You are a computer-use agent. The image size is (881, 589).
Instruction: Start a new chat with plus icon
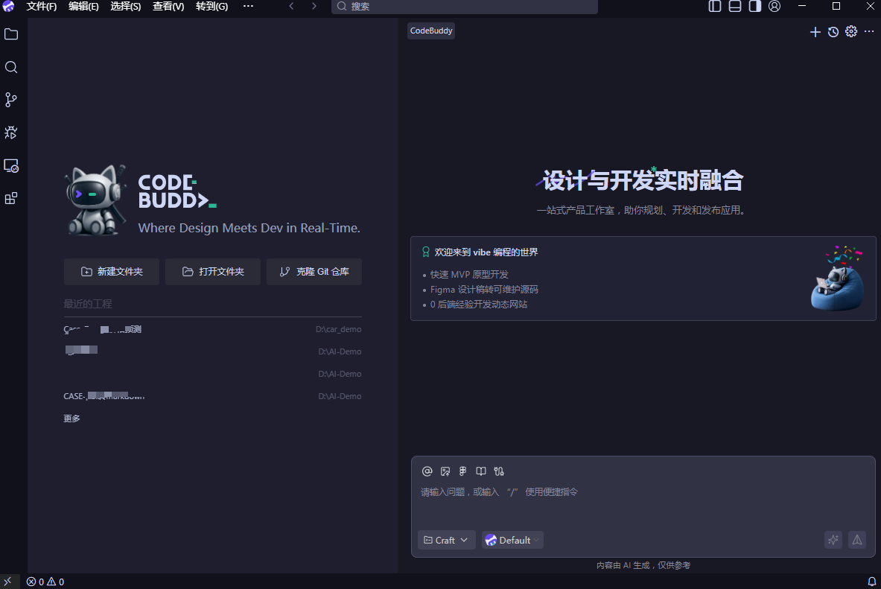click(815, 32)
